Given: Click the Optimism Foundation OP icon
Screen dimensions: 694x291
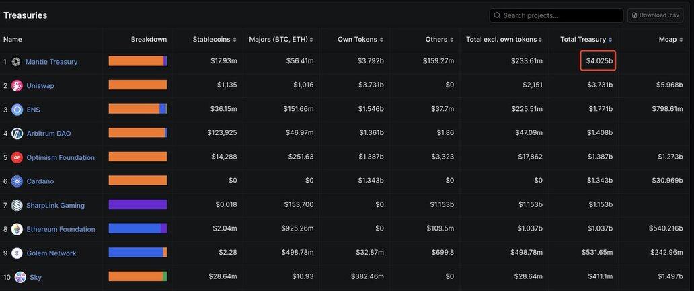Looking at the screenshot, I should tap(17, 157).
